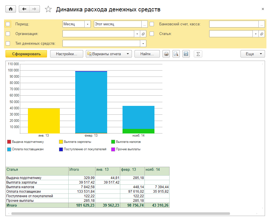Open the Организация selection form icon

click(143, 34)
